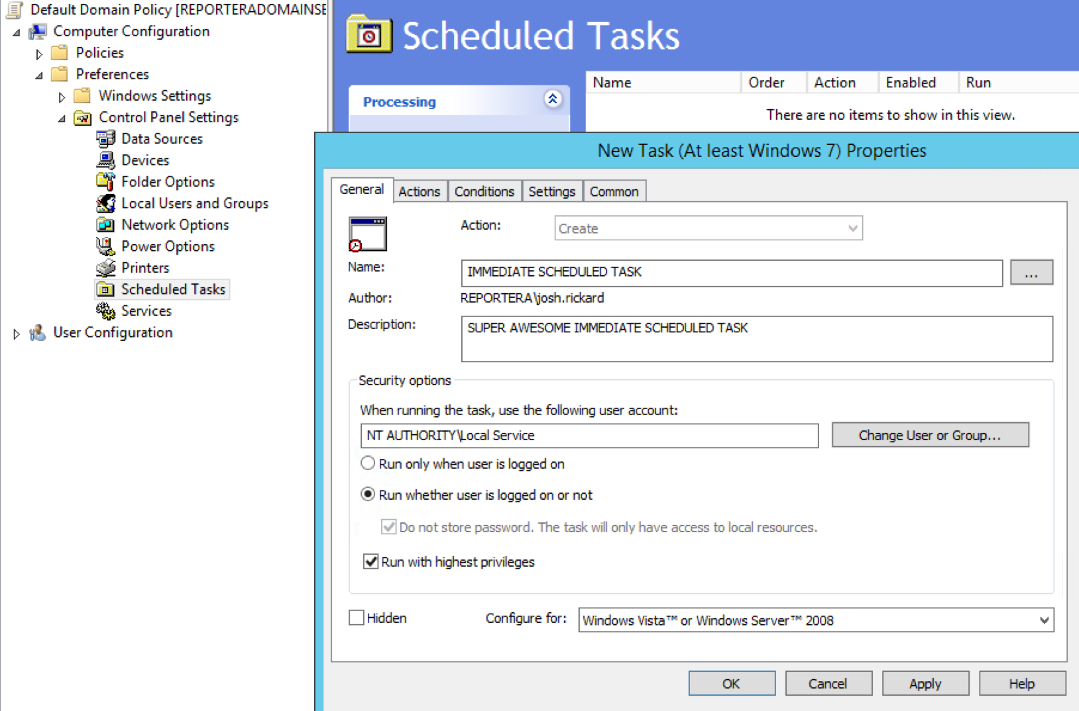Uncheck Run with highest privileges
This screenshot has height=711, width=1079.
pyautogui.click(x=371, y=561)
